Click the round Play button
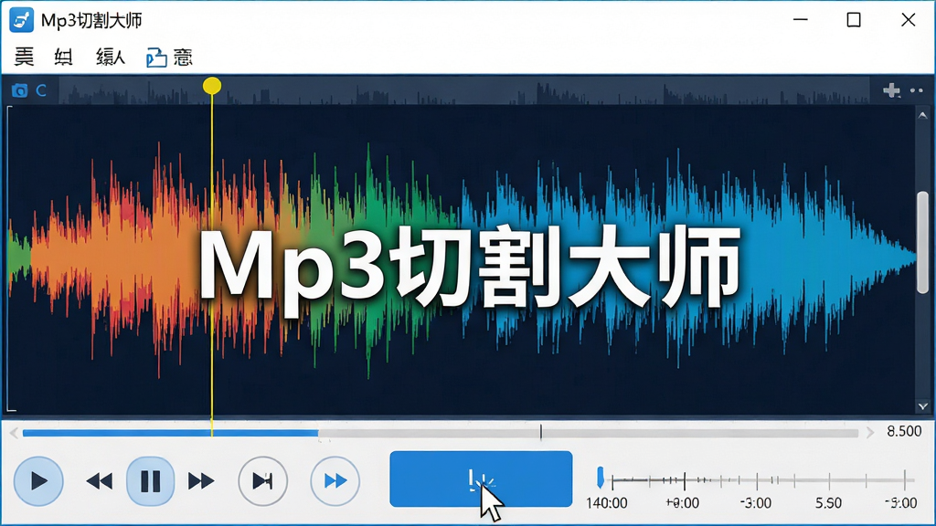 click(38, 480)
